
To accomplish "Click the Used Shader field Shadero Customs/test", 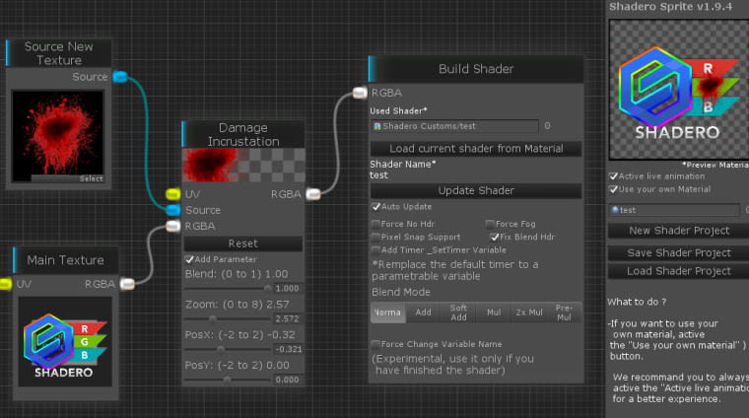I will (x=455, y=126).
